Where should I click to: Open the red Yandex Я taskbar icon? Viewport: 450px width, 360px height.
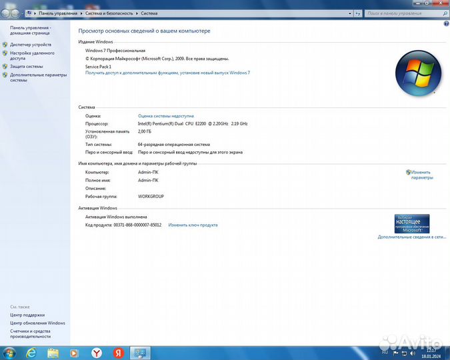[118, 353]
